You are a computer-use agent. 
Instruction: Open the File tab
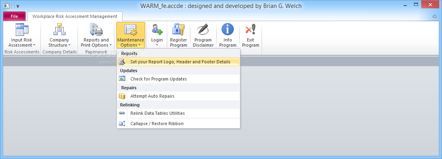click(x=14, y=16)
